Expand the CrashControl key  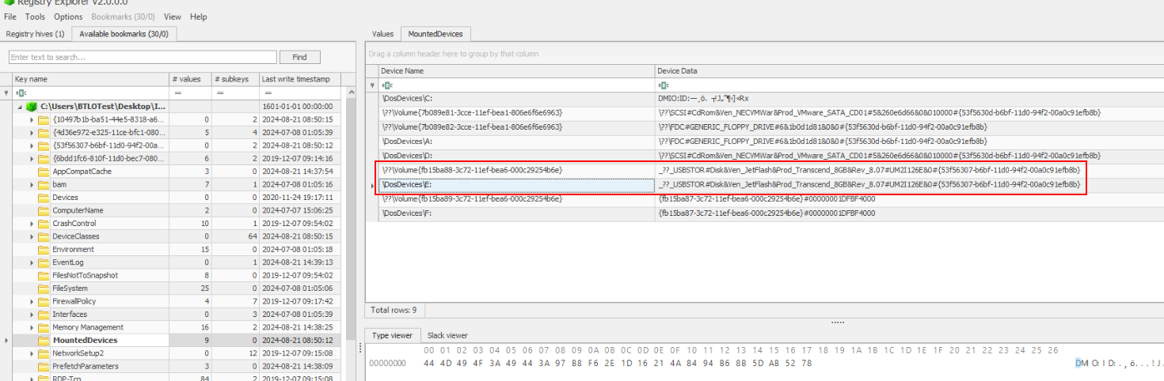32,224
